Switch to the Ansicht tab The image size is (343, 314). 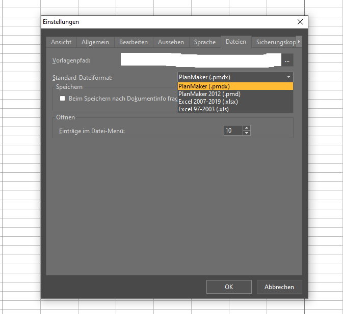(x=61, y=42)
